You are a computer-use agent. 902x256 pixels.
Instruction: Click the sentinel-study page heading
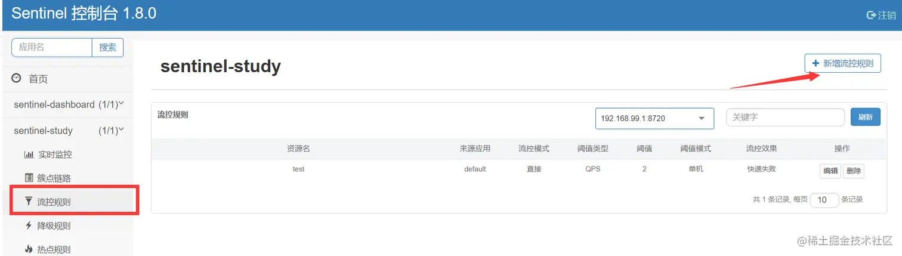(221, 66)
